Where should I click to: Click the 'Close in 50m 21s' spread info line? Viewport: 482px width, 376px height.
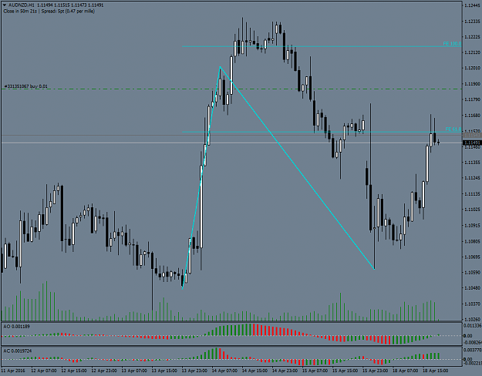tap(49, 11)
